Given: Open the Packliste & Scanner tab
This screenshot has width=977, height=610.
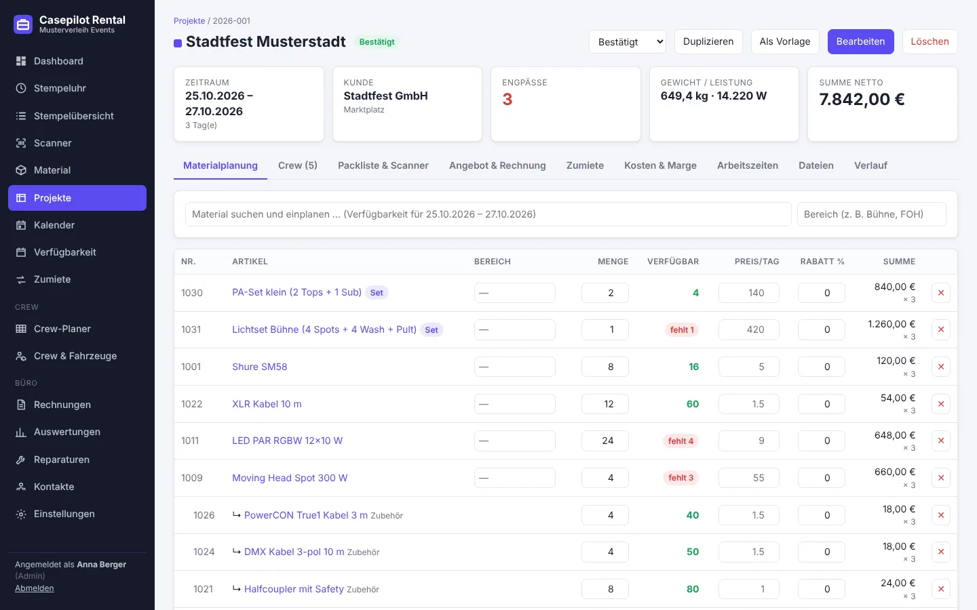Looking at the screenshot, I should click(x=383, y=165).
